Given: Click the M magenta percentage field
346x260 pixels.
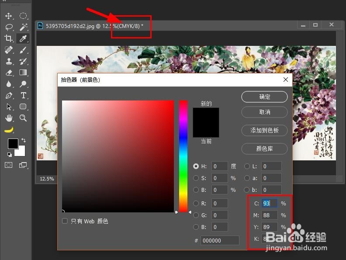Looking at the screenshot, I should (x=270, y=215).
